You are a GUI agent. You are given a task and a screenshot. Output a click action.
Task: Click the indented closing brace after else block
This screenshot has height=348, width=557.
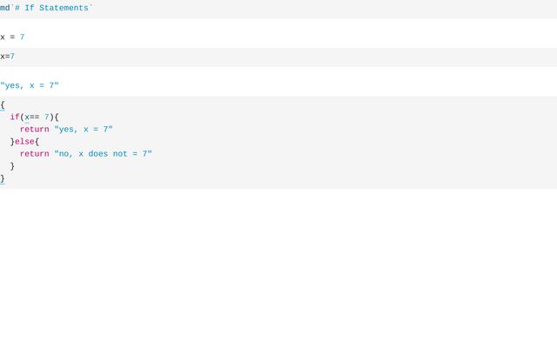point(12,165)
